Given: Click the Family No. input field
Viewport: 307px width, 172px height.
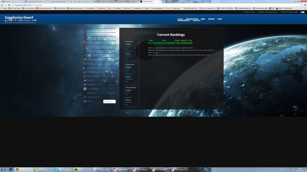Looking at the screenshot, I should click(x=109, y=102).
